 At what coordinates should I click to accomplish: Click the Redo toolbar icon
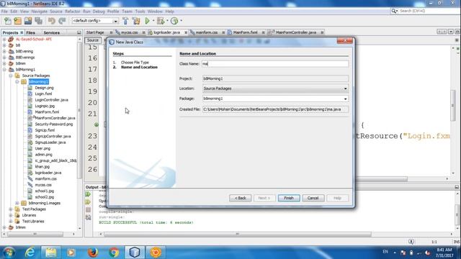click(62, 21)
